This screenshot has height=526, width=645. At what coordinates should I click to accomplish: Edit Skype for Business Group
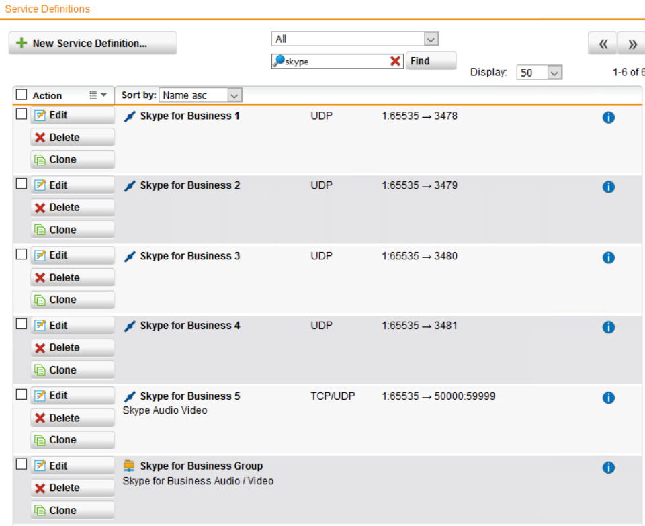coord(73,466)
